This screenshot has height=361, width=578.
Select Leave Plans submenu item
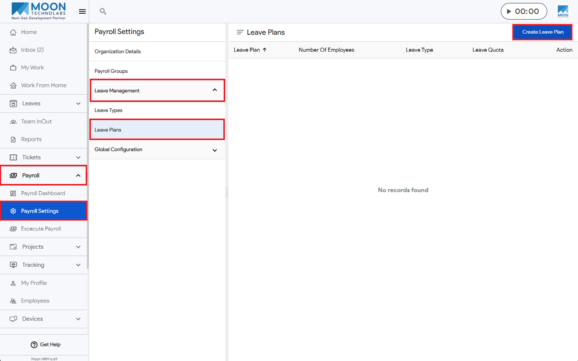point(157,130)
